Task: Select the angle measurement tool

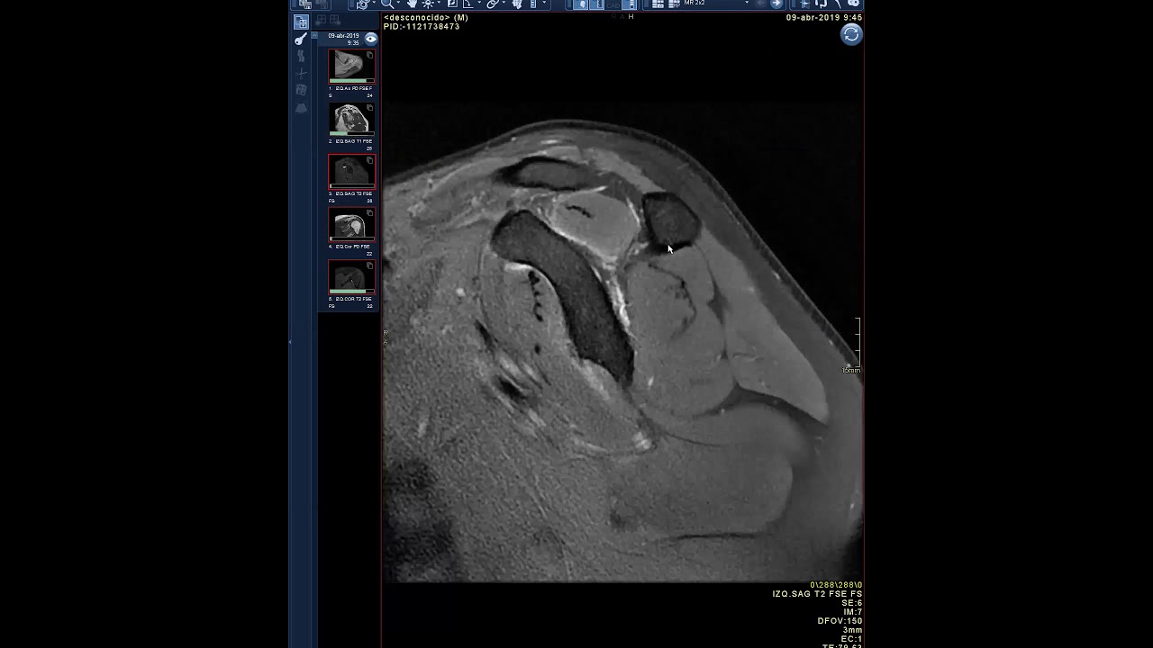Action: point(468,4)
